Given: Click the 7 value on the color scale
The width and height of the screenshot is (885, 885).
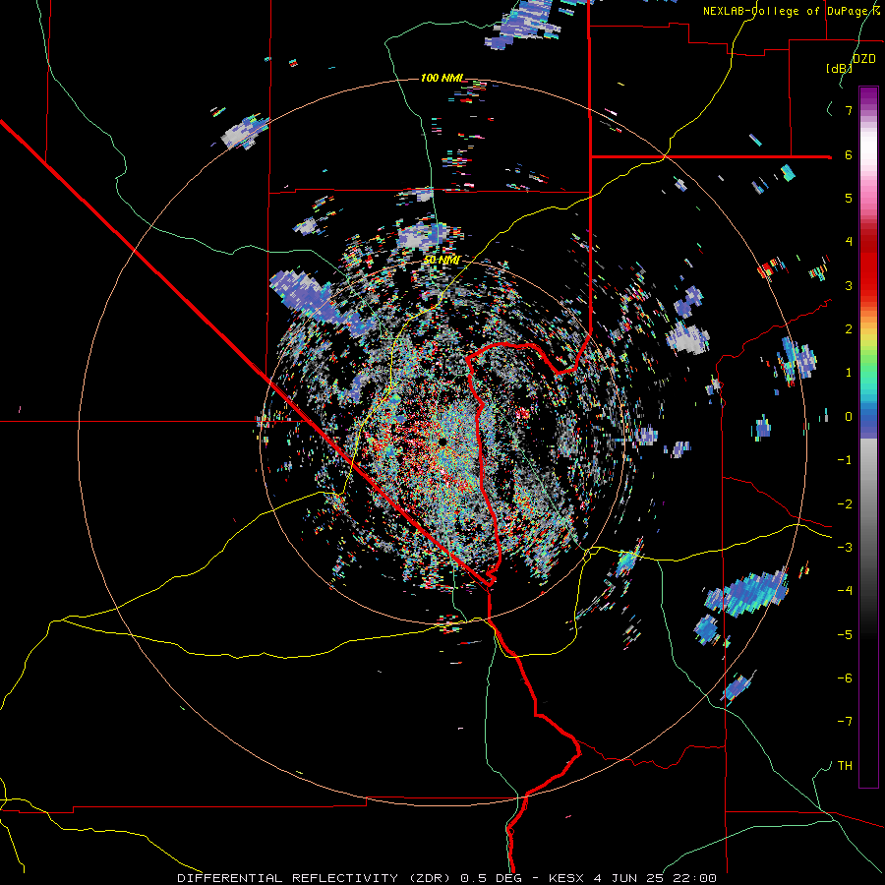Looking at the screenshot, I should [849, 110].
